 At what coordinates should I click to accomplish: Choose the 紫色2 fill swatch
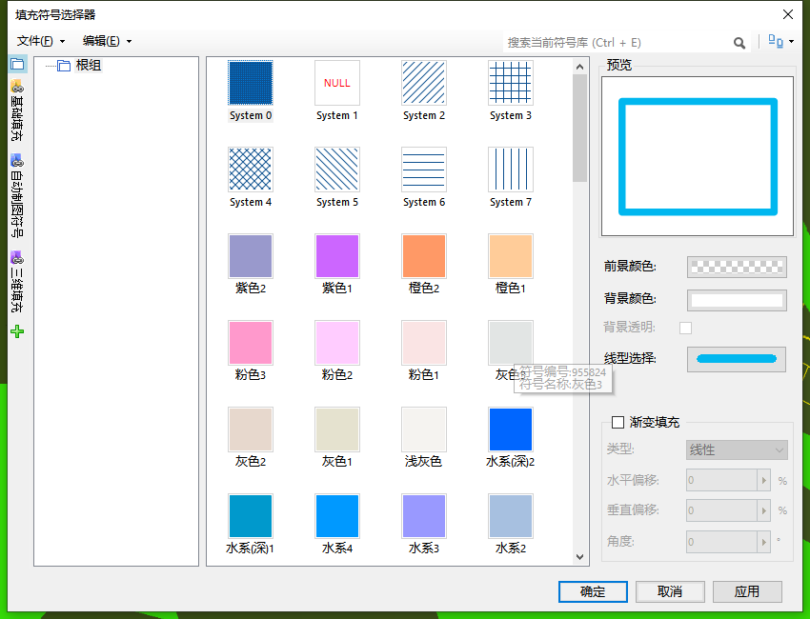coord(251,256)
